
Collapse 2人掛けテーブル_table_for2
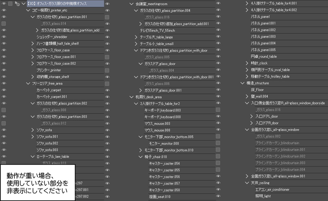(x=136, y=104)
